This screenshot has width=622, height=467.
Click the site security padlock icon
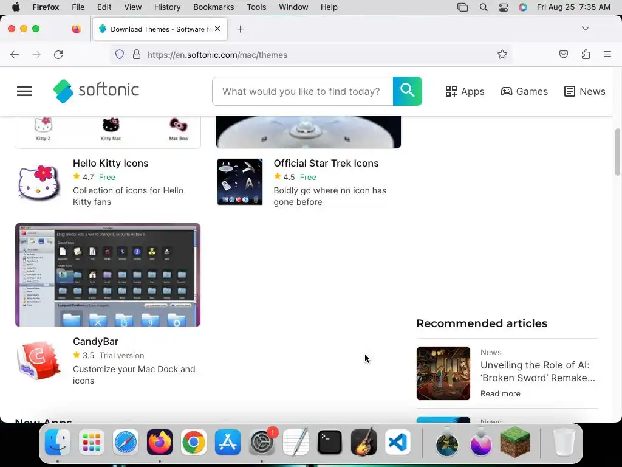(x=137, y=54)
